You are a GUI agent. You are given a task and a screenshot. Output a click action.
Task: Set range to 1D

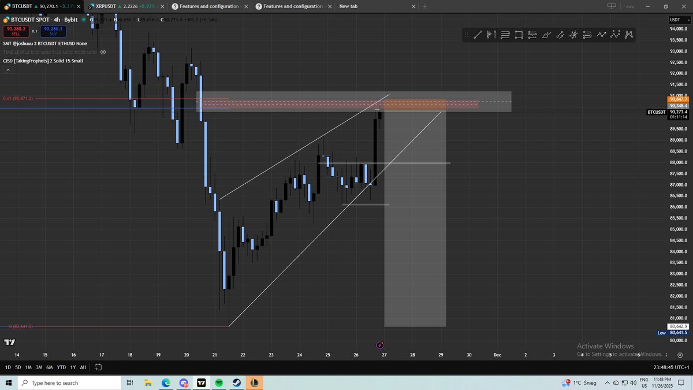coord(8,367)
